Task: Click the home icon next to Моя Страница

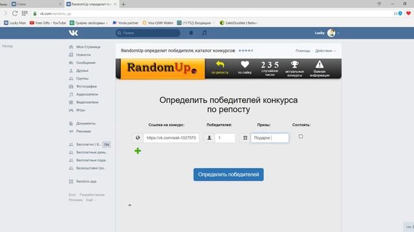Action: point(71,47)
